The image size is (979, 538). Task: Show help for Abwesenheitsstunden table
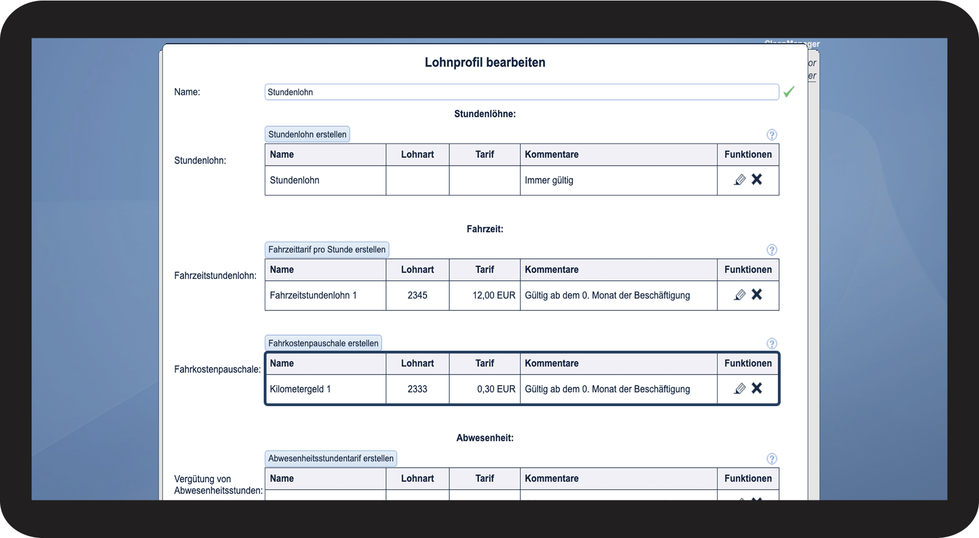point(772,459)
